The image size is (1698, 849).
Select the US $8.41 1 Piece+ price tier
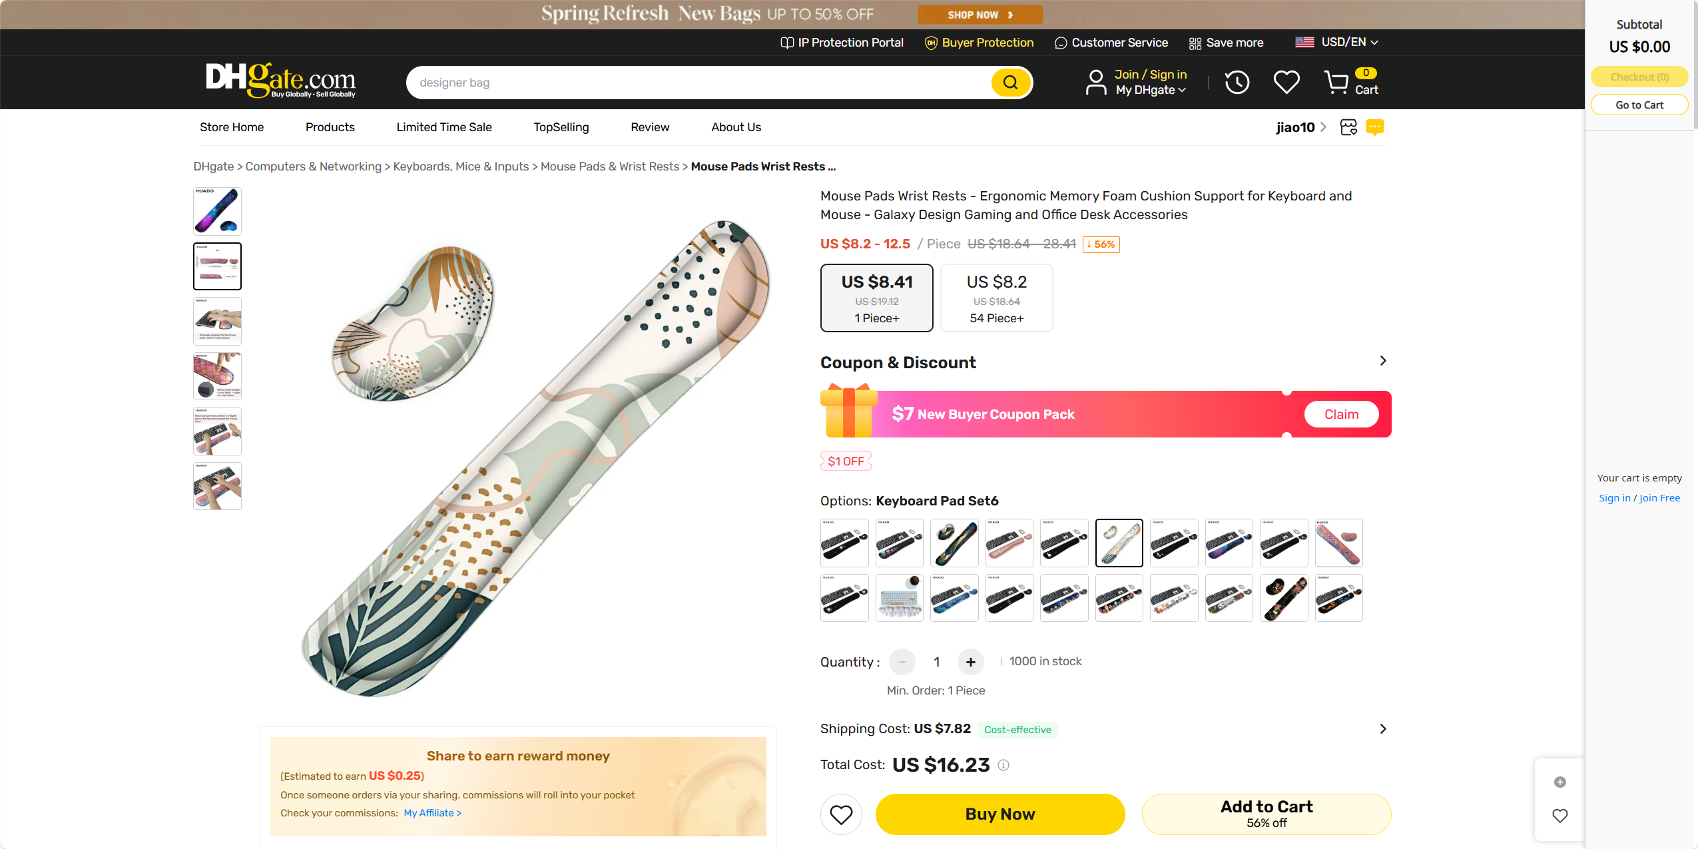[876, 298]
